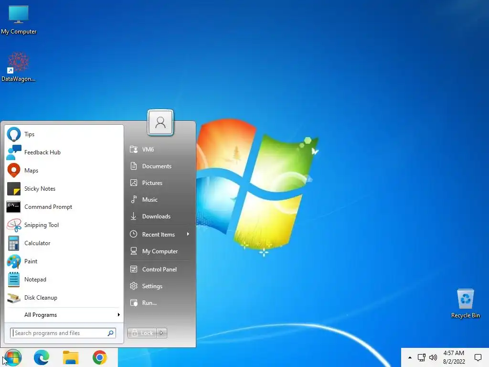Image resolution: width=489 pixels, height=367 pixels.
Task: Select the DataWagon desktop shortcut
Action: click(x=19, y=67)
